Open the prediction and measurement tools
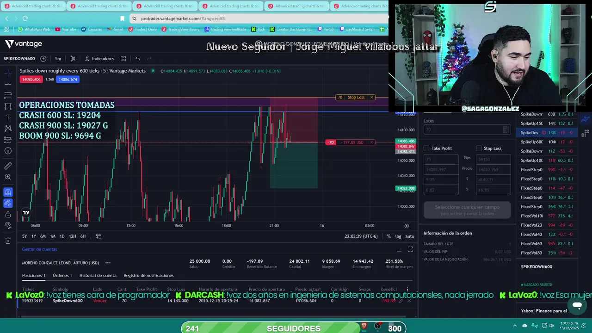 pos(8,140)
